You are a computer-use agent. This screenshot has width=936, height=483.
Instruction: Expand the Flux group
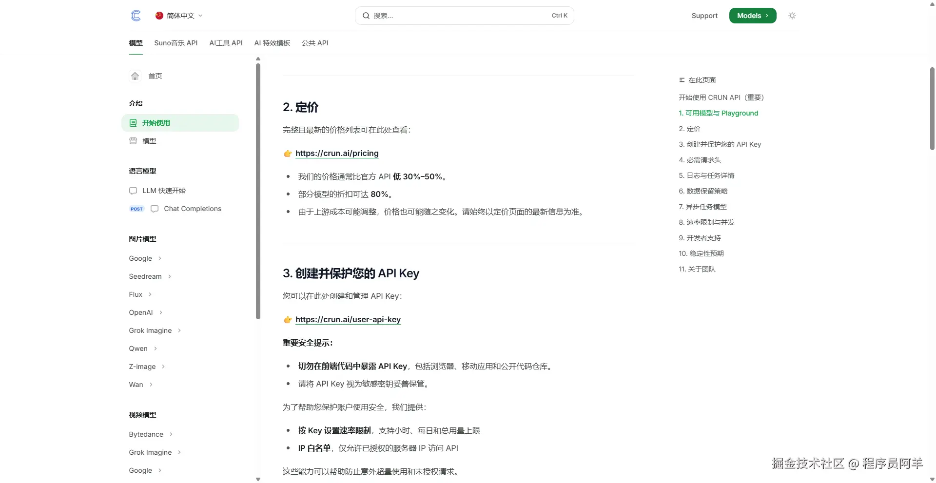(140, 294)
